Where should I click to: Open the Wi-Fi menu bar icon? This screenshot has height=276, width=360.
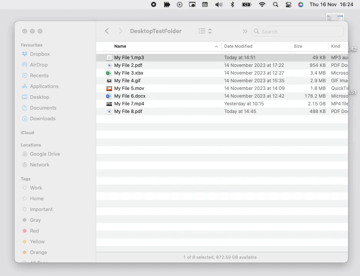coord(262,5)
